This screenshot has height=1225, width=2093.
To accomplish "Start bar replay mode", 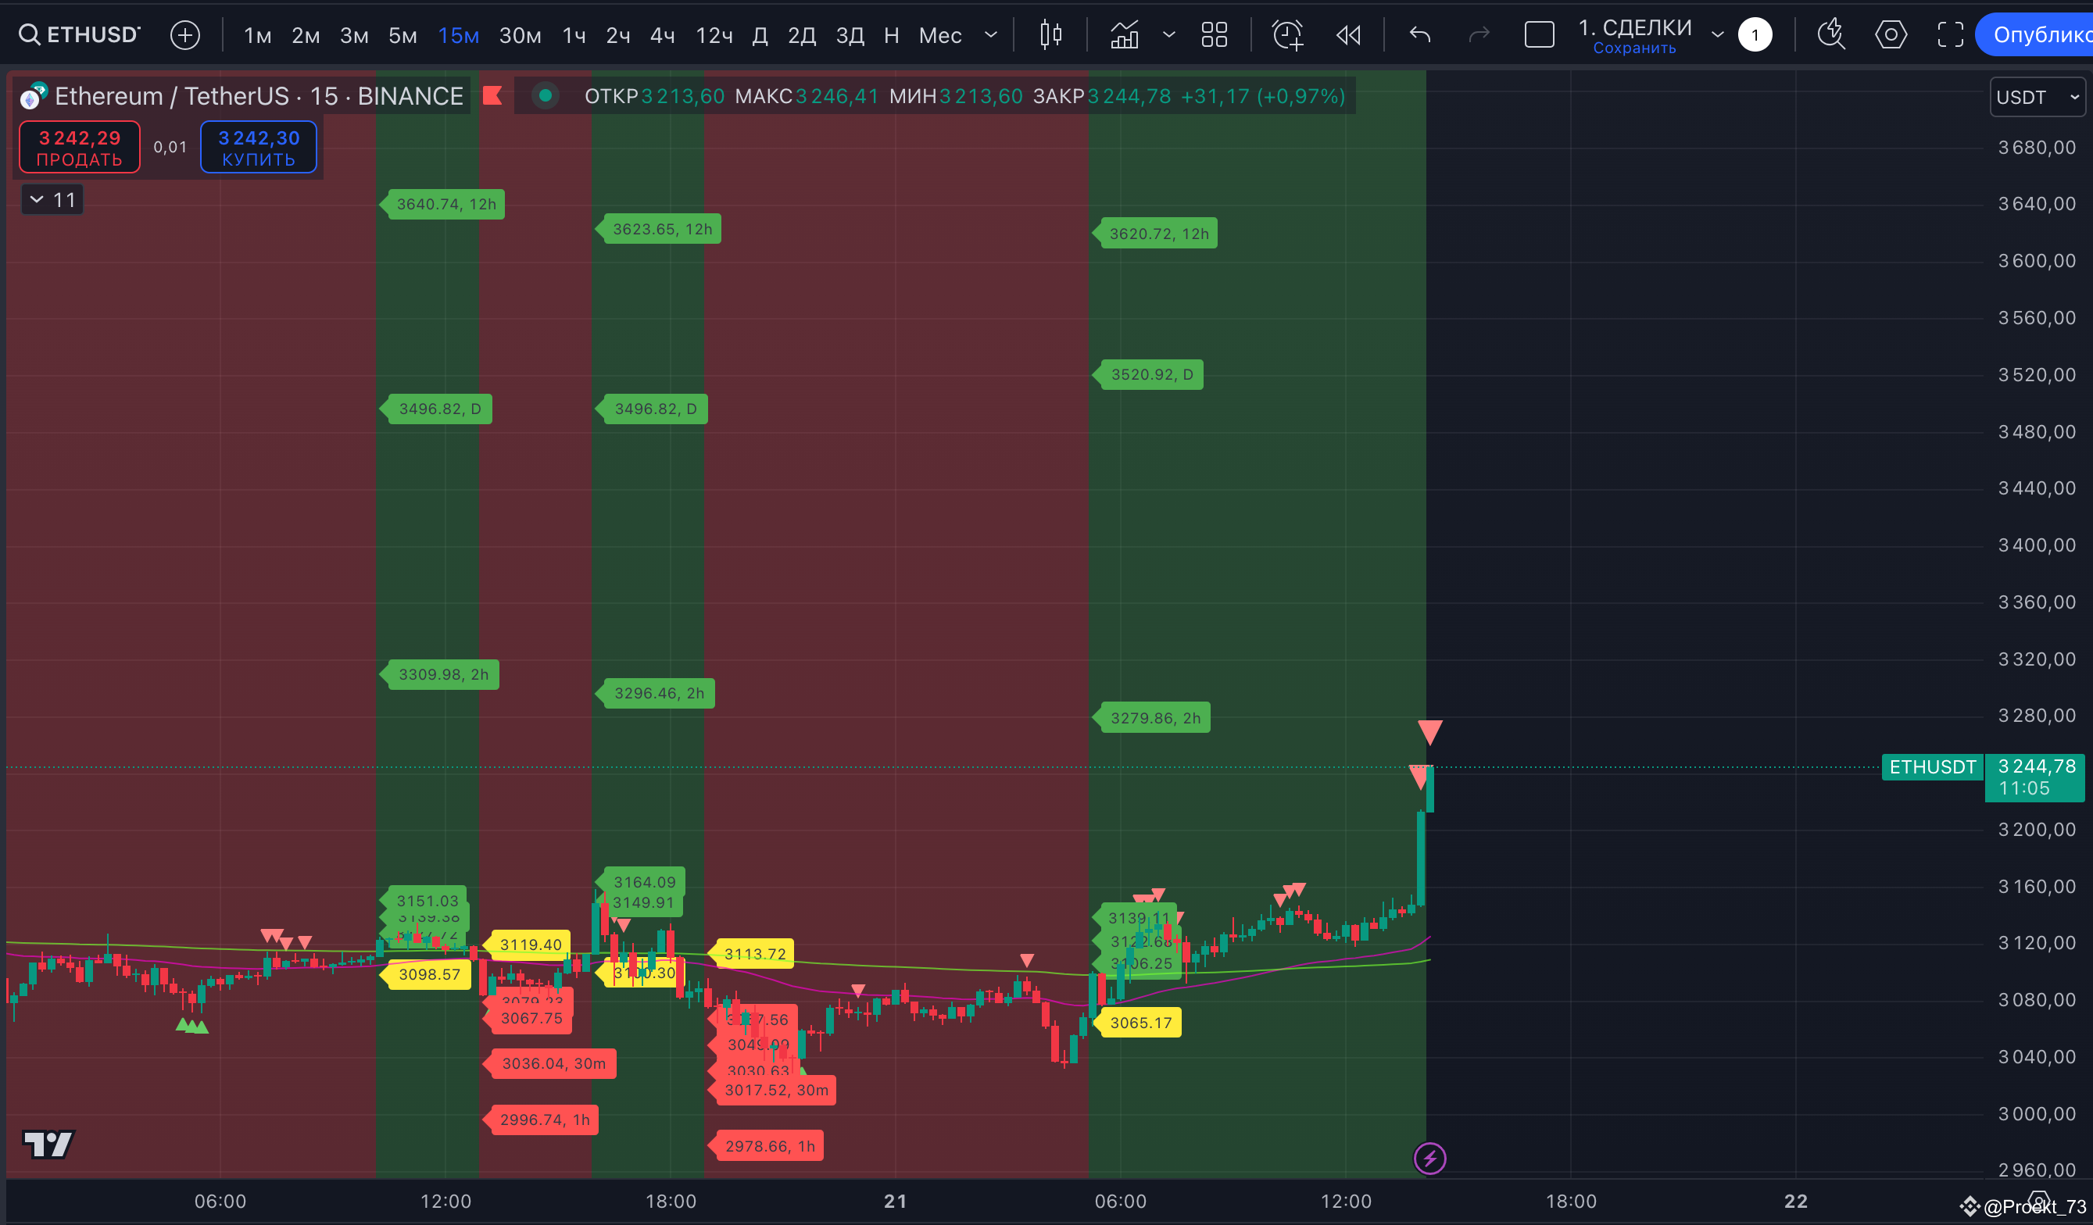I will coord(1348,35).
